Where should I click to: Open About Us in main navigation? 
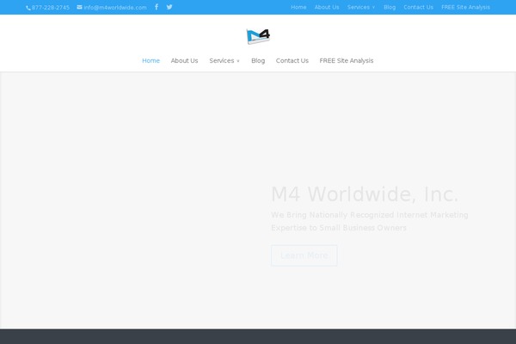coord(184,60)
